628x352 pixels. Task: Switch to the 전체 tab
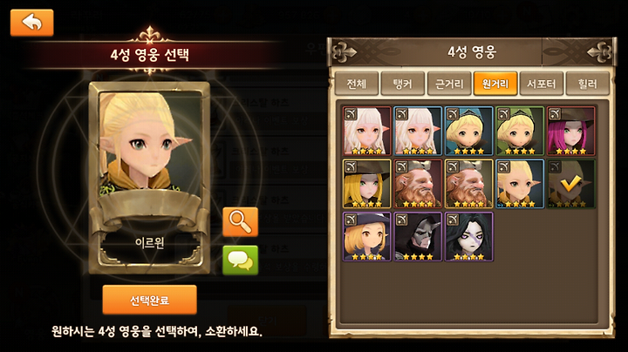pos(357,84)
